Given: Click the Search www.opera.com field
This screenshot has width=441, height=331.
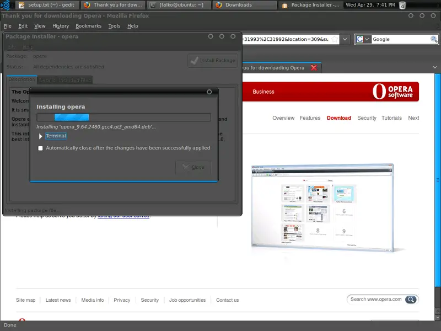Looking at the screenshot, I should click(x=376, y=299).
